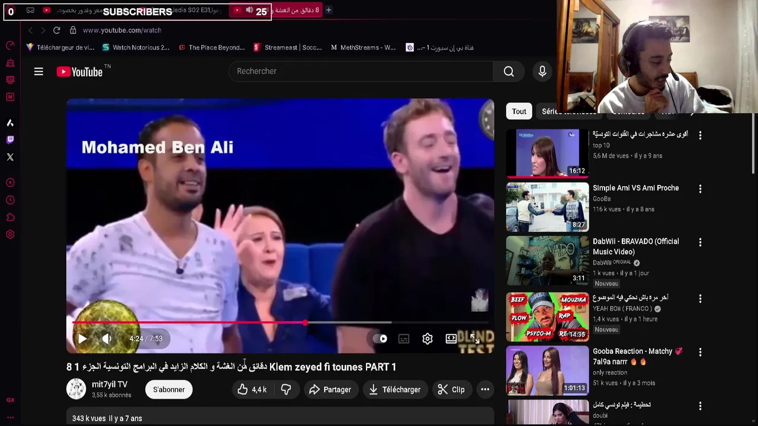Click the www.youtube.com/watch address bar
758x426 pixels.
tap(122, 30)
